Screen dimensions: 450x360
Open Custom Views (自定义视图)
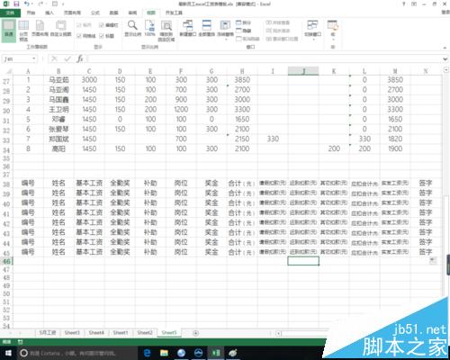(x=60, y=29)
